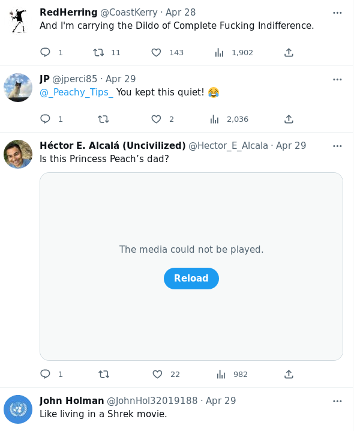Open more options on Héctor E. Alcalá's tweet

pos(337,146)
